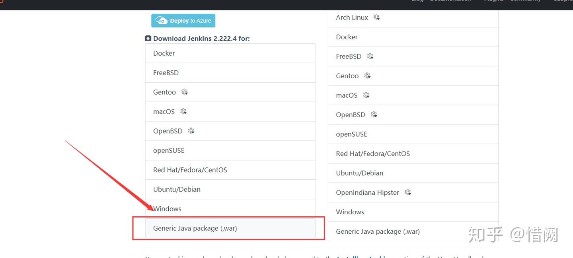Click gear icon next to Arch Linux
Screen dimensions: 573x258
(x=377, y=17)
